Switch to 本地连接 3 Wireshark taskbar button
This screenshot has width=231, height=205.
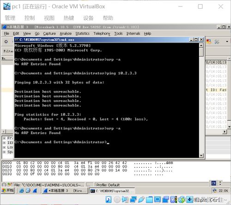click(65, 191)
